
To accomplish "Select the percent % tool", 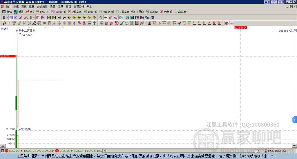I will (x=159, y=23).
